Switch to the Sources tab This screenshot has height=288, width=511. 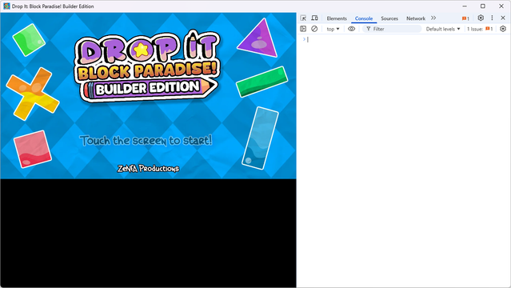point(389,18)
